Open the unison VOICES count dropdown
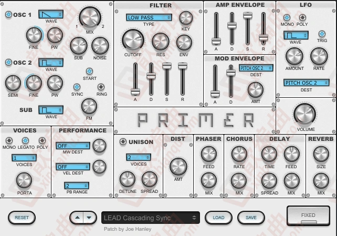337x236 pixels. point(139,157)
